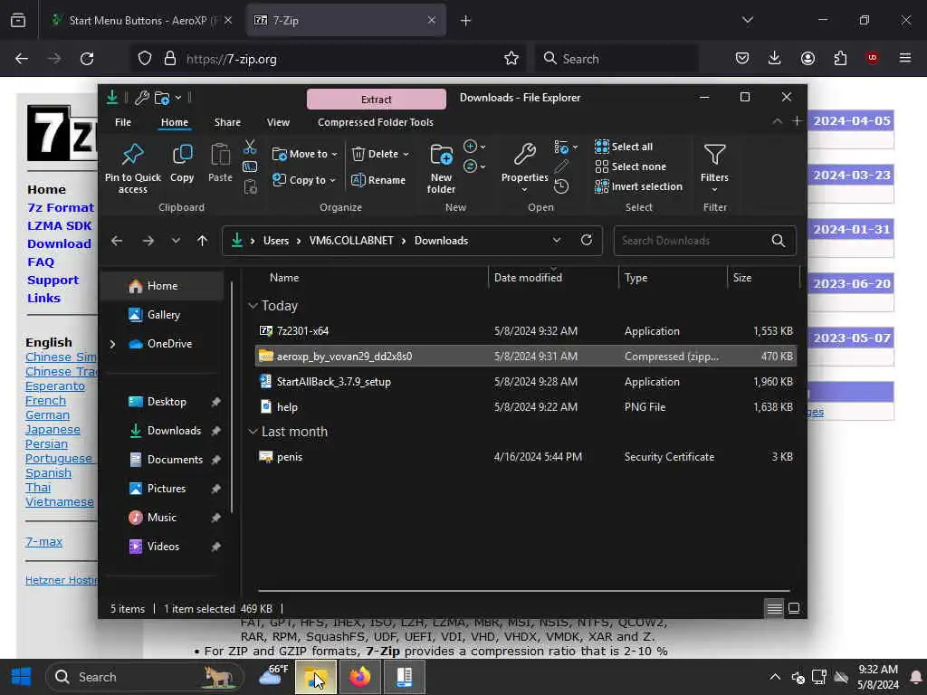This screenshot has height=695, width=927.
Task: Click the Copy ribbon button
Action: [182, 163]
